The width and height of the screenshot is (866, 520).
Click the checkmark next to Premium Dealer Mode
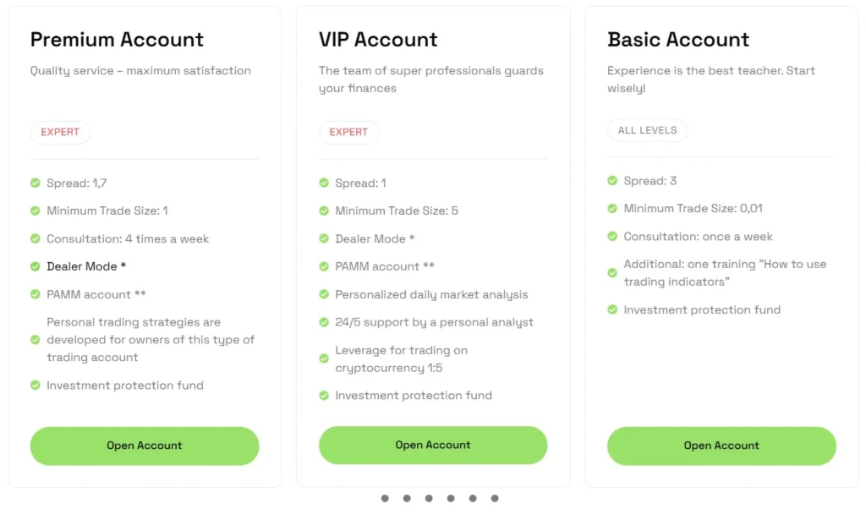point(36,266)
